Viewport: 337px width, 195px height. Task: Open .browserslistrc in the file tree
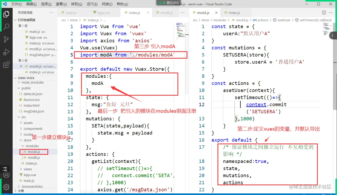coord(32,187)
